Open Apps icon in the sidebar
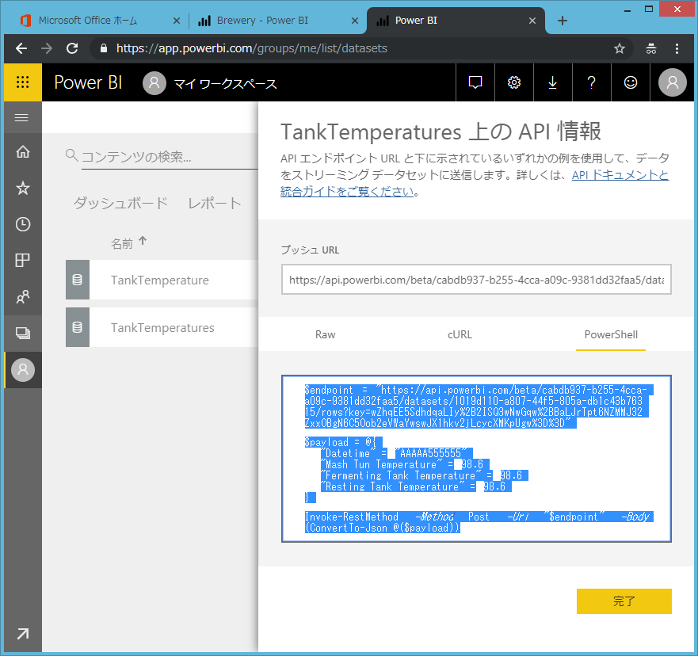The height and width of the screenshot is (656, 698). click(x=23, y=261)
